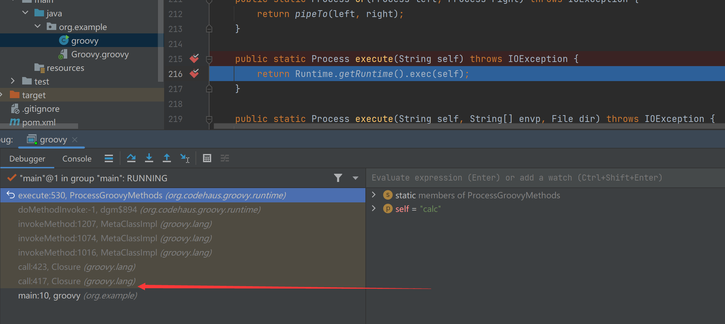Click the frames filter funnel icon
The height and width of the screenshot is (324, 725).
click(338, 178)
